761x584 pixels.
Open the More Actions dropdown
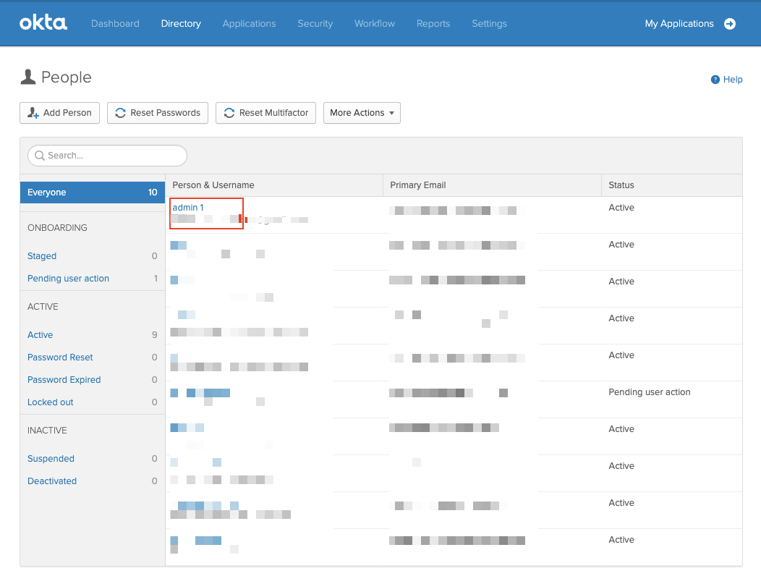point(362,113)
